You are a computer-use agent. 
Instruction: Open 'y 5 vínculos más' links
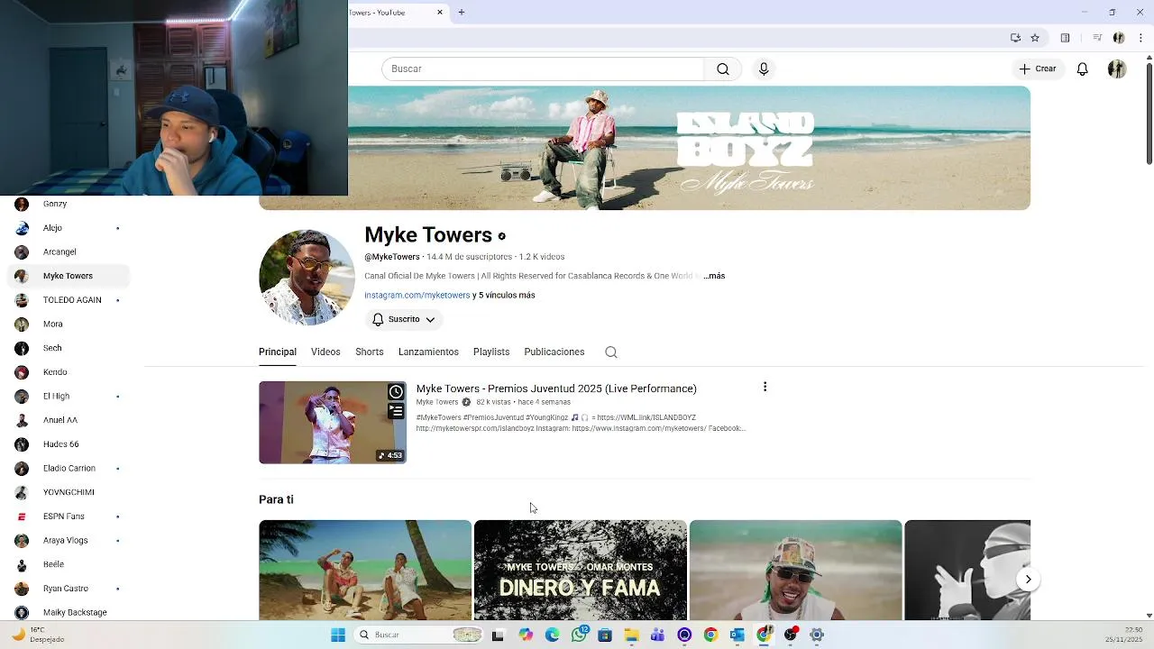click(x=504, y=295)
